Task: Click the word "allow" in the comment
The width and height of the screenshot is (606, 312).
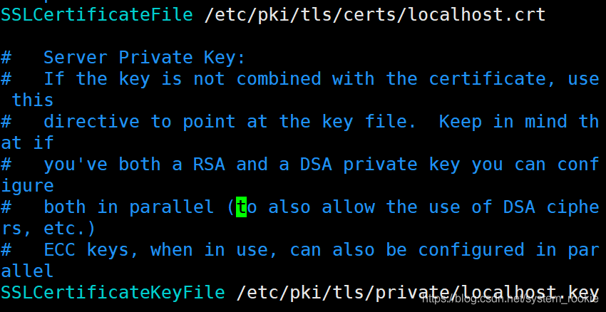Action: tap(349, 207)
